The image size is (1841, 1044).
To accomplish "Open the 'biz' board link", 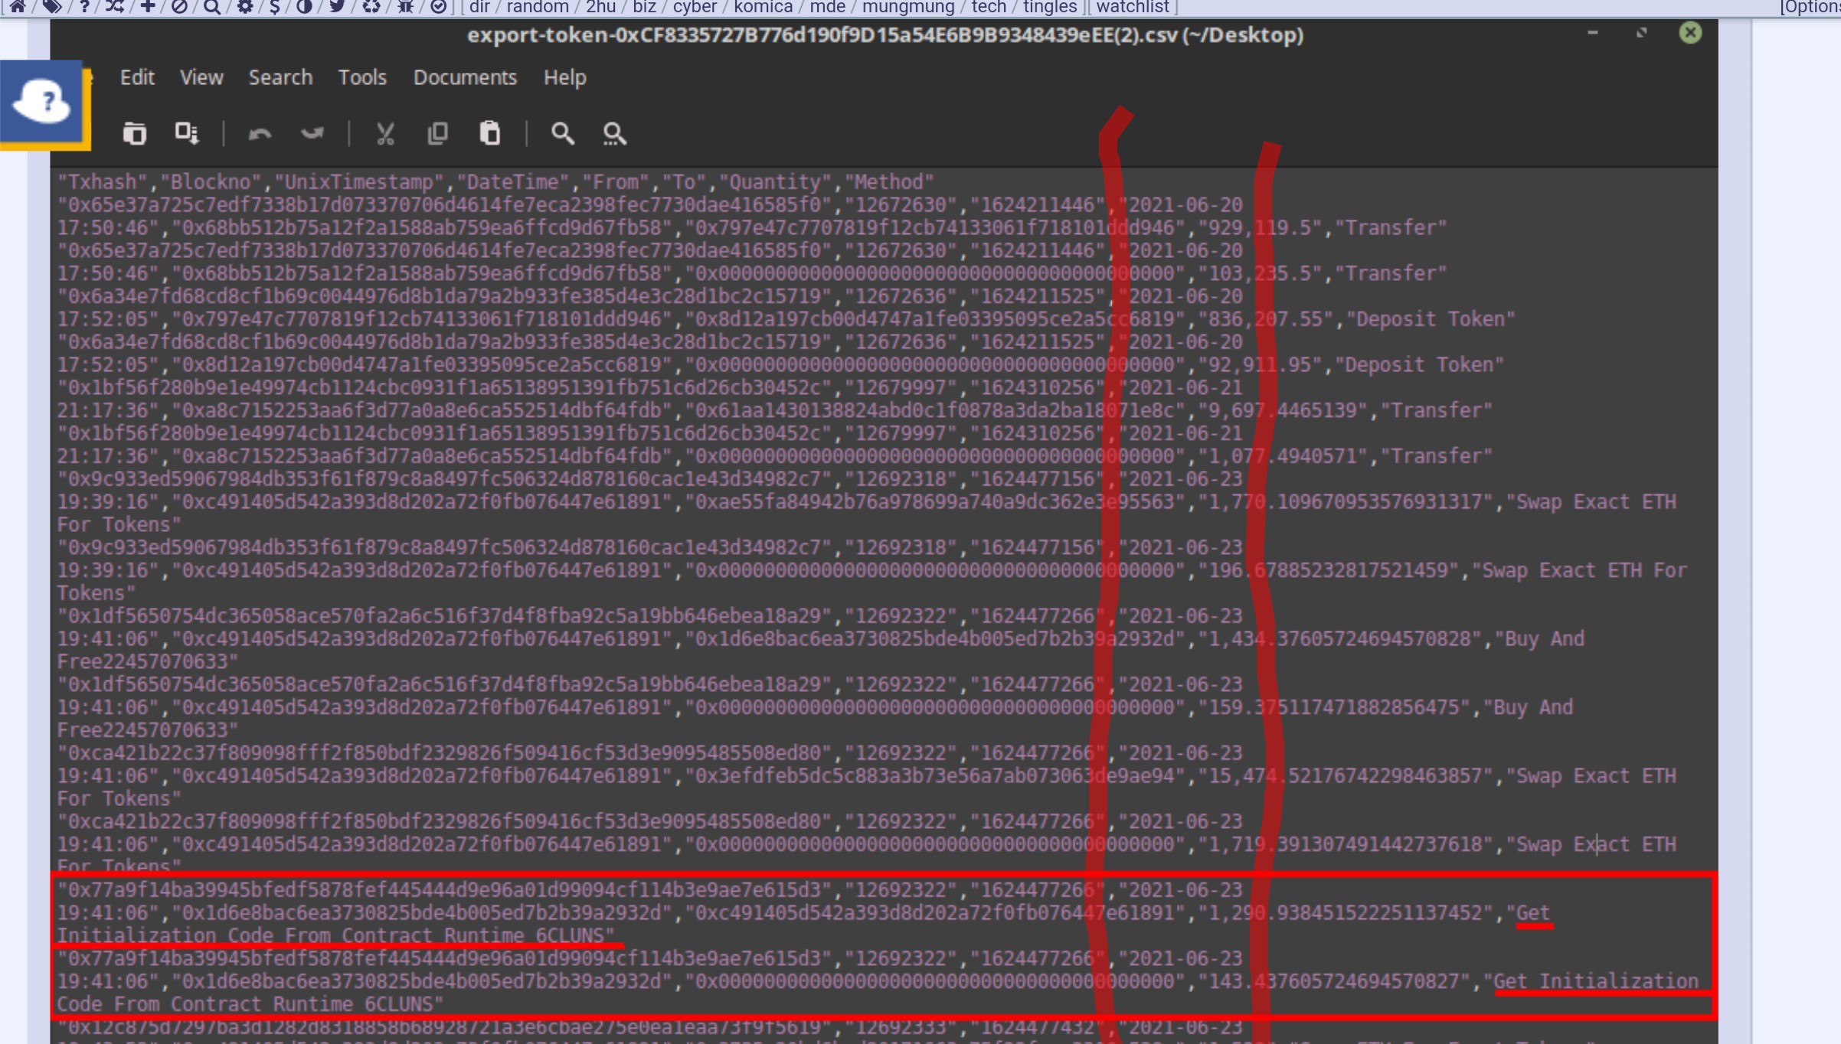I will coord(644,7).
